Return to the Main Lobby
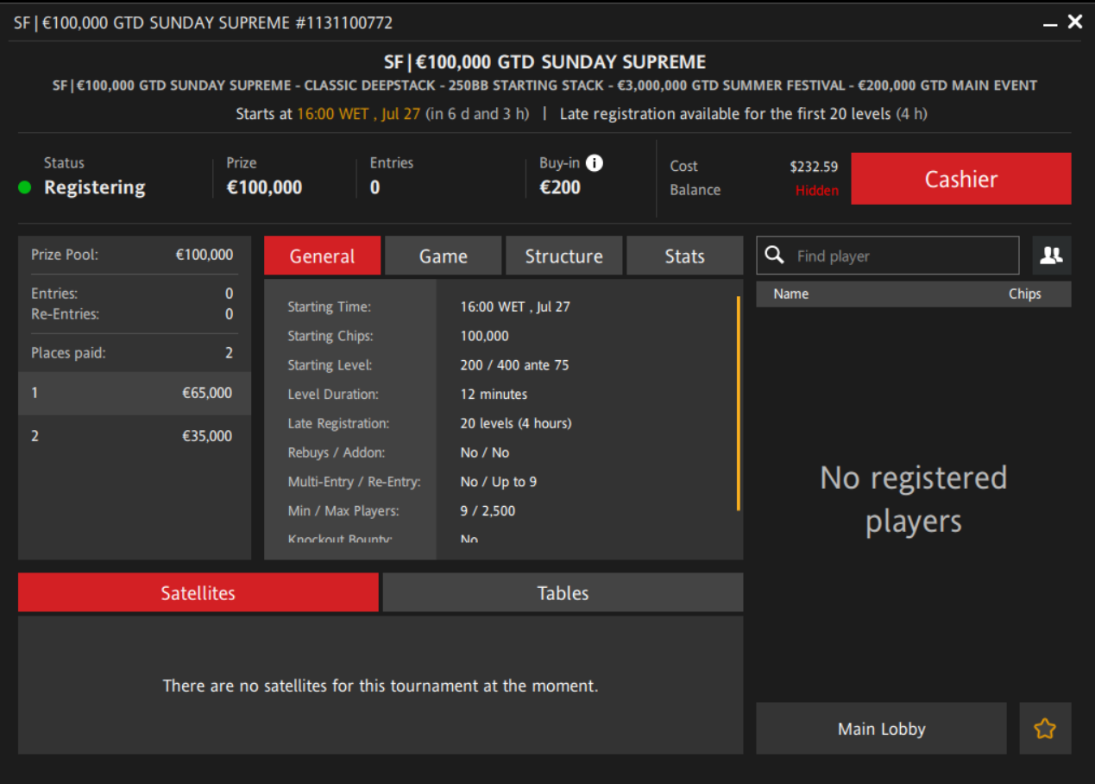This screenshot has height=784, width=1095. click(881, 729)
